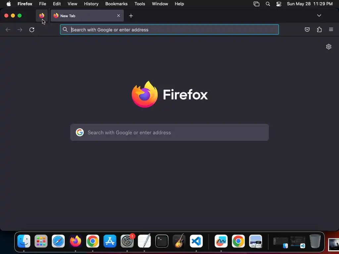Open the View menu

point(72,4)
